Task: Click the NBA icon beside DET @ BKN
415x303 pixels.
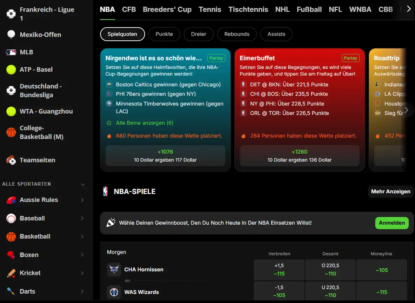Action: [243, 84]
